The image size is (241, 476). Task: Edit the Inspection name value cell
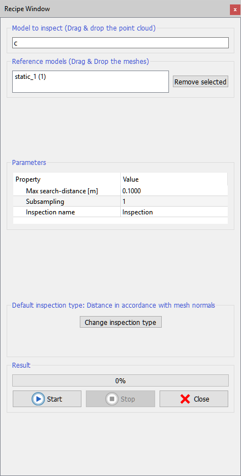pyautogui.click(x=174, y=212)
